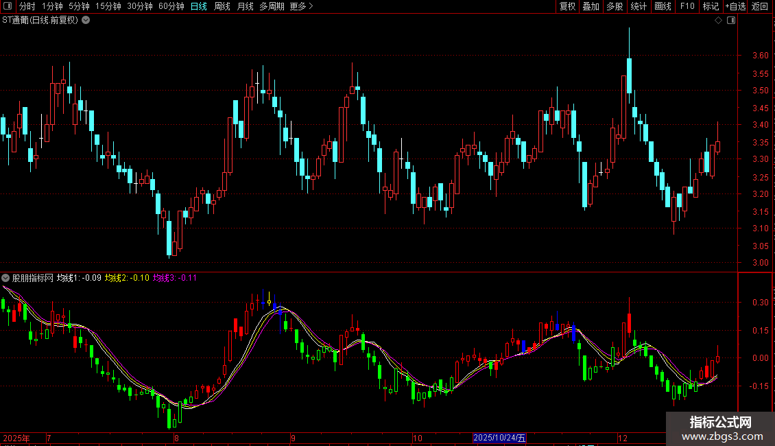Toggle the left sidebar panel icon
775x446 pixels.
(x=8, y=6)
